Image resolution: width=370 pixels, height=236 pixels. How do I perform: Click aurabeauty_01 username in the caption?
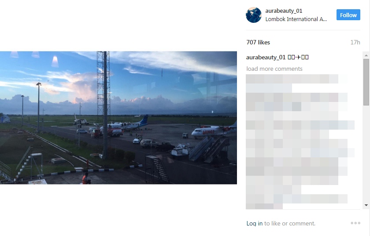click(266, 57)
